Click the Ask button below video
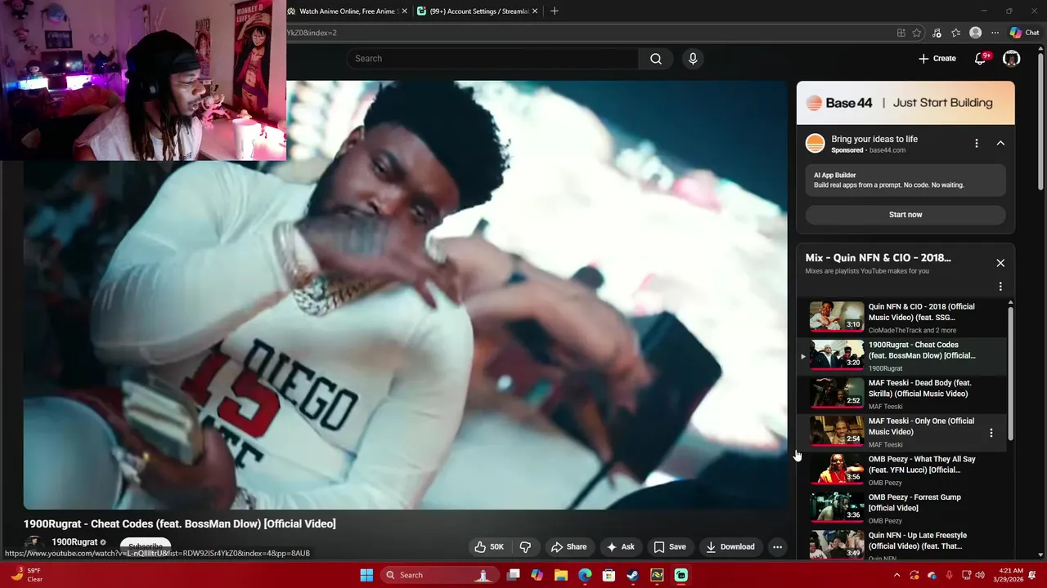Viewport: 1047px width, 588px height. pyautogui.click(x=620, y=547)
